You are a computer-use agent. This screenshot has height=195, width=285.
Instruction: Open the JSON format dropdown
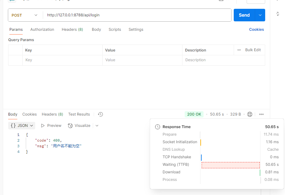pos(22,126)
